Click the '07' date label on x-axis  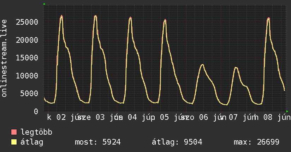point(233,117)
